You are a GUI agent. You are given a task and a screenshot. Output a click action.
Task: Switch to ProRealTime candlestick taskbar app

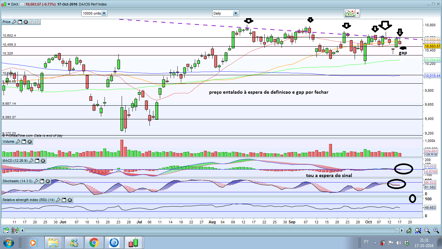133,243
